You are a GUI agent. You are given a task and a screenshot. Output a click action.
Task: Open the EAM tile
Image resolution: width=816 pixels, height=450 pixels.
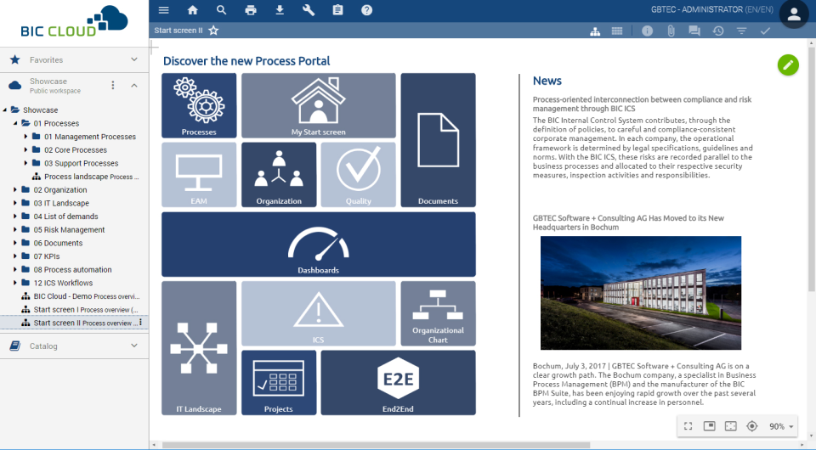199,175
